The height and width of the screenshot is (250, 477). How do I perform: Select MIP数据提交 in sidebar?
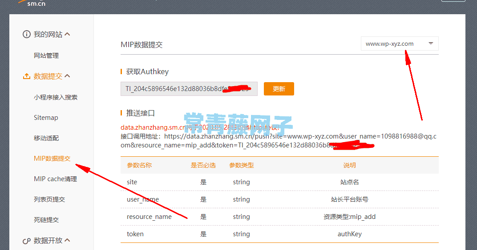pyautogui.click(x=52, y=159)
